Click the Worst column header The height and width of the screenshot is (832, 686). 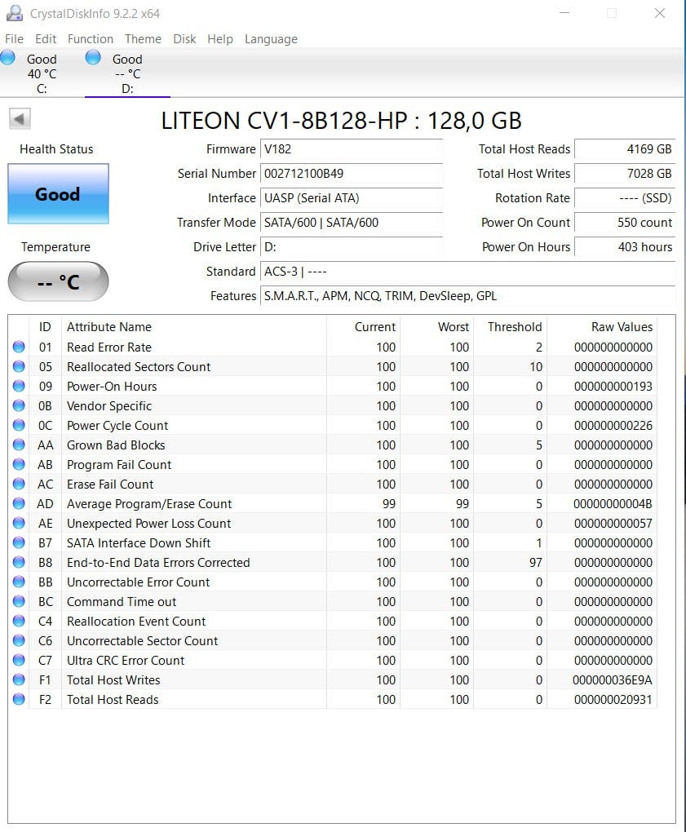436,327
